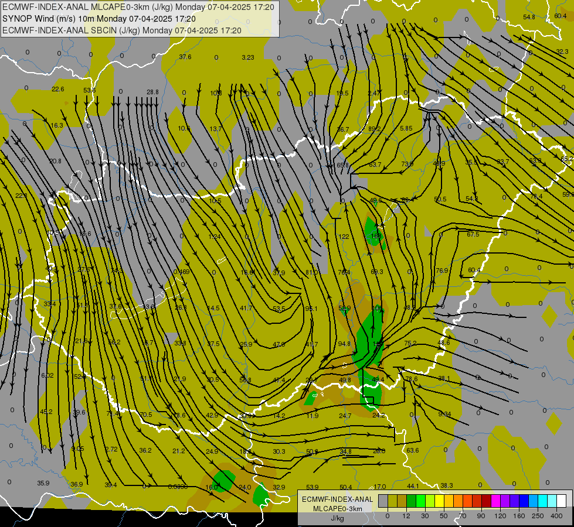Click the map value '63.6'
The width and height of the screenshot is (574, 527).
[x=413, y=450]
